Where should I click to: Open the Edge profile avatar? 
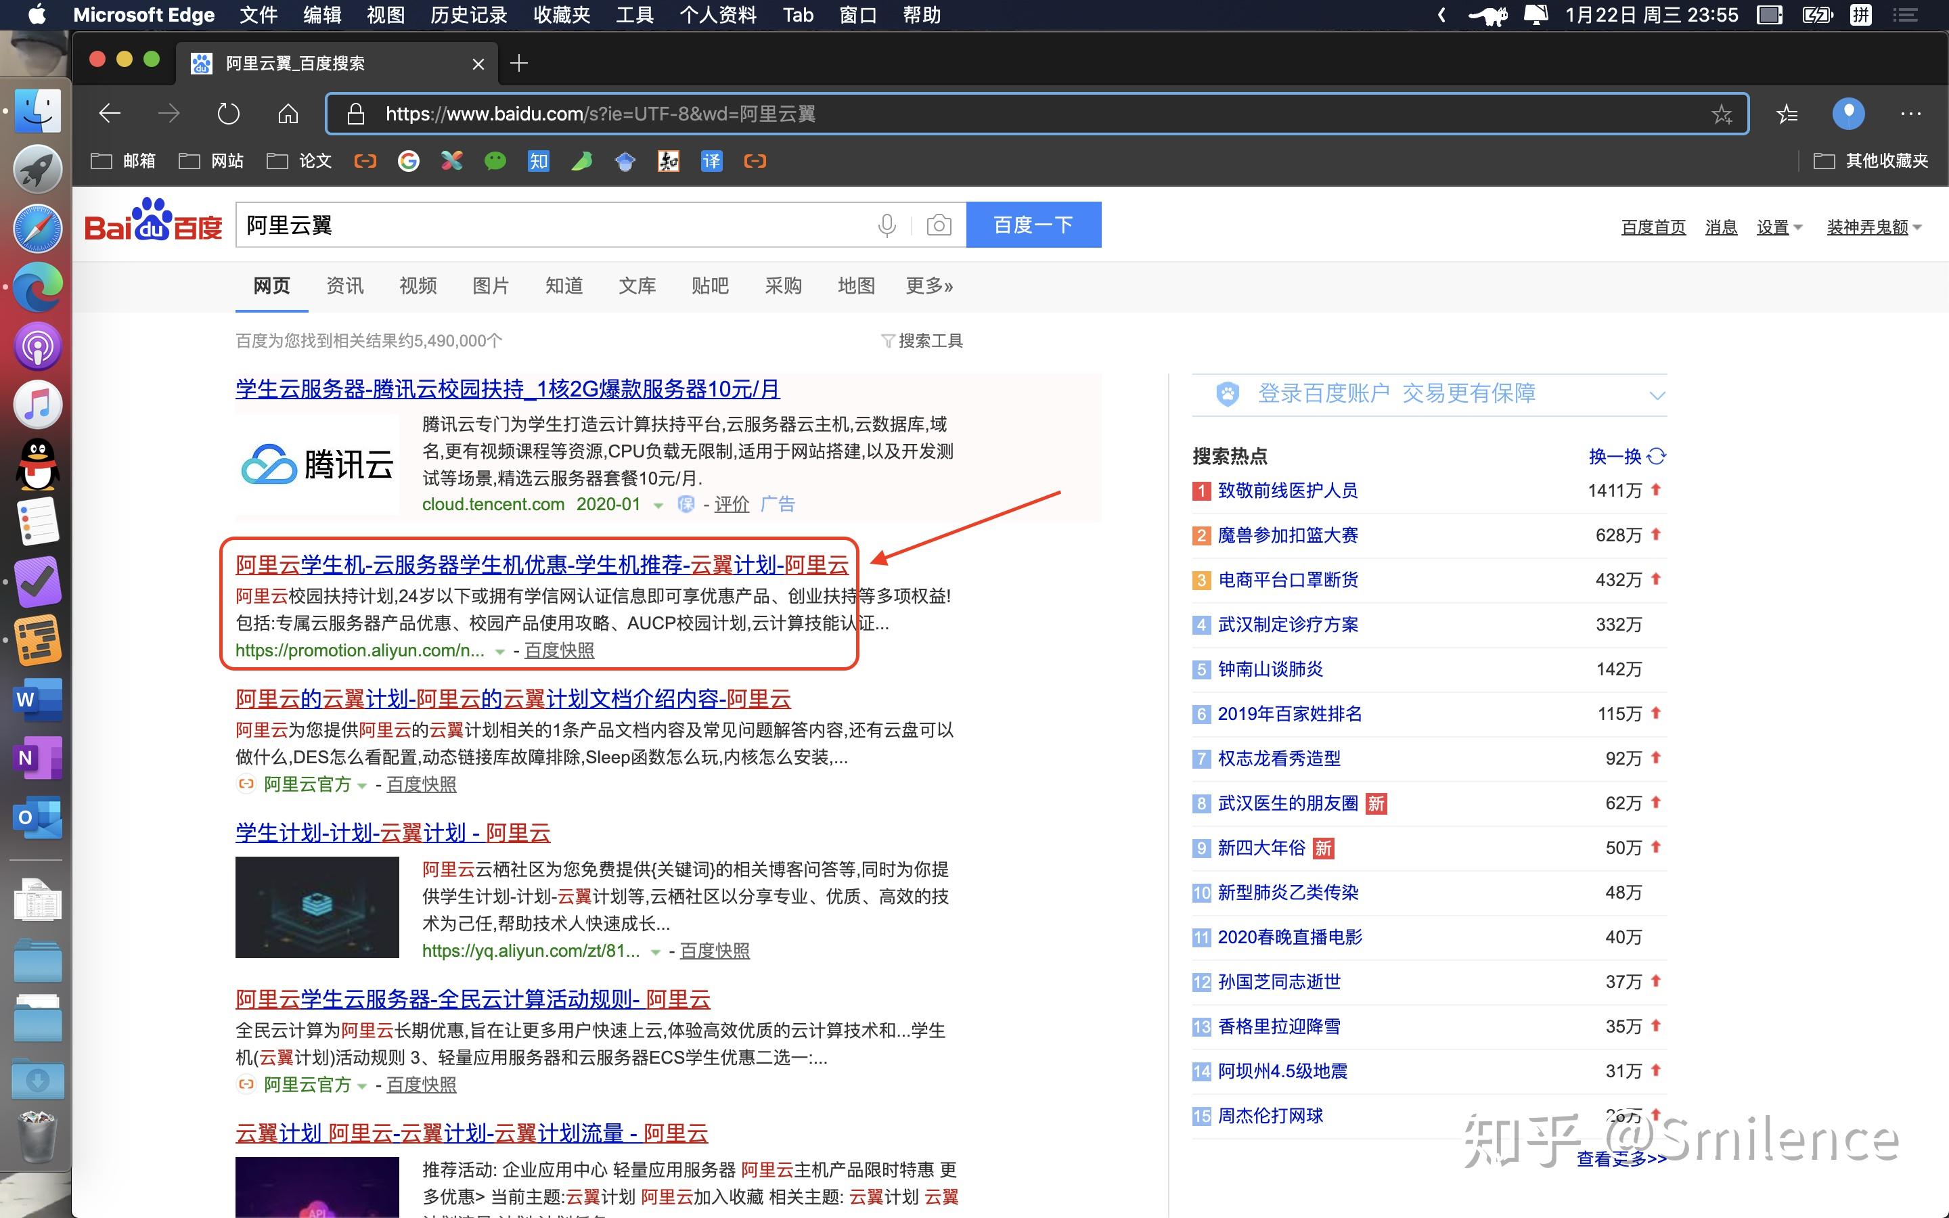pos(1848,113)
